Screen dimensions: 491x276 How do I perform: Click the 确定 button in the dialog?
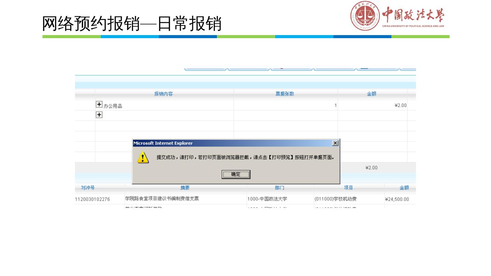pos(236,174)
